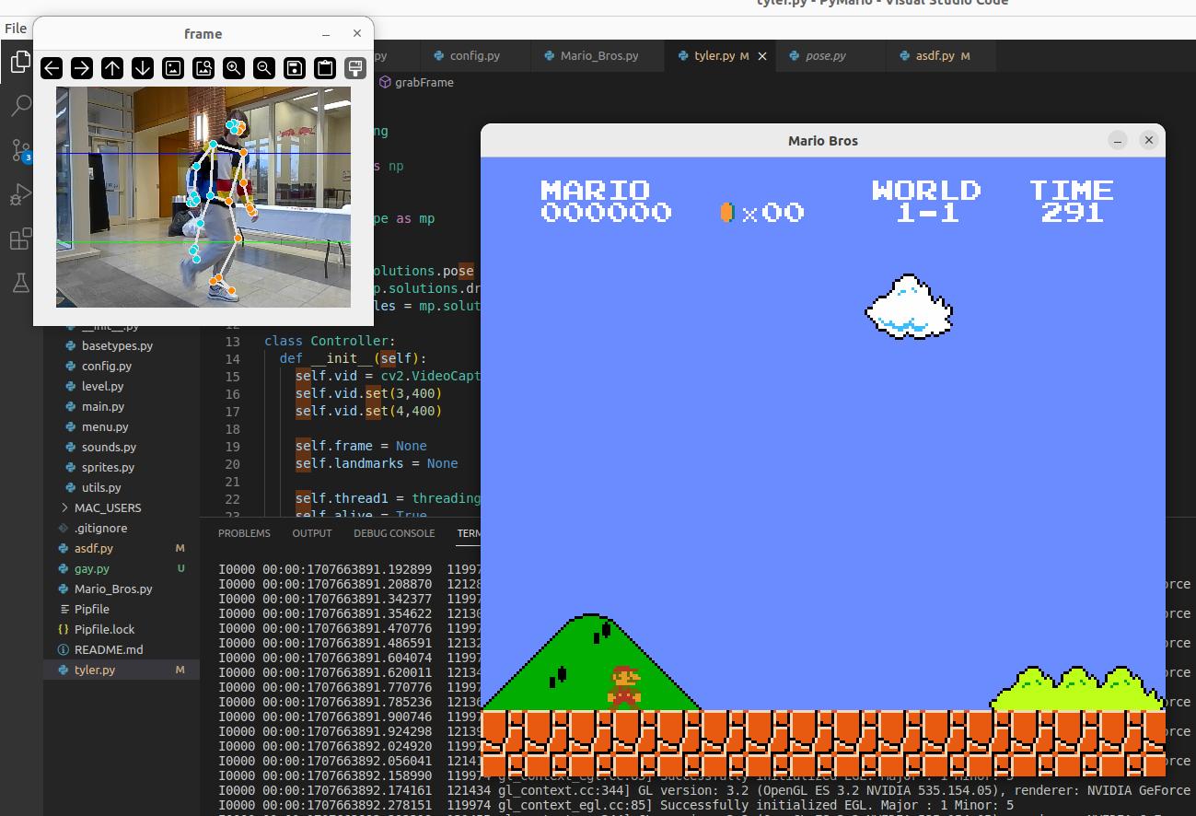Image resolution: width=1196 pixels, height=816 pixels.
Task: Open the properties brush icon in frame toolbar
Action: pyautogui.click(x=355, y=67)
